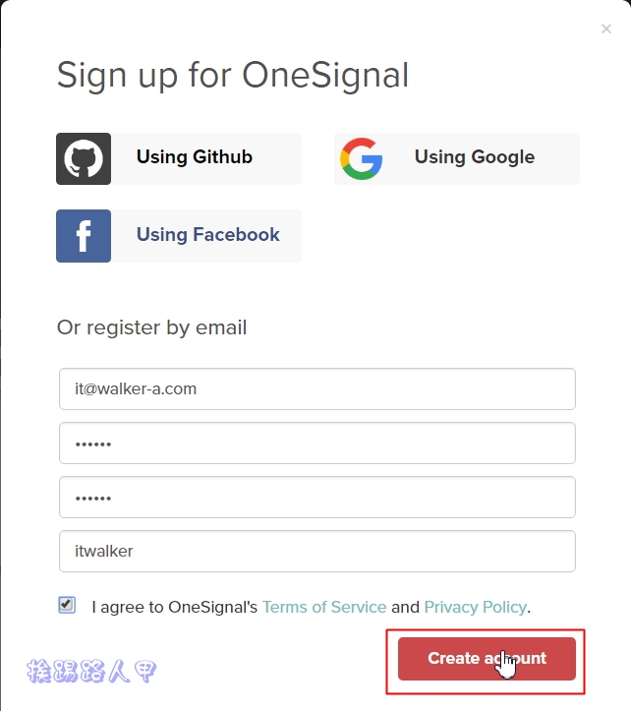
Task: Click the second password confirmation field
Action: point(317,497)
